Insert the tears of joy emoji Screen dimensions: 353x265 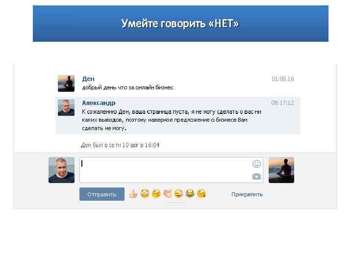point(190,194)
